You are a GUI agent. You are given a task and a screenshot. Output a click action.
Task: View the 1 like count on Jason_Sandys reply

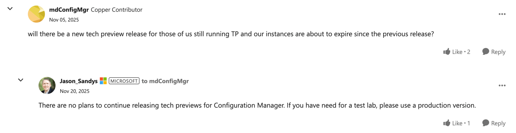[x=469, y=123]
